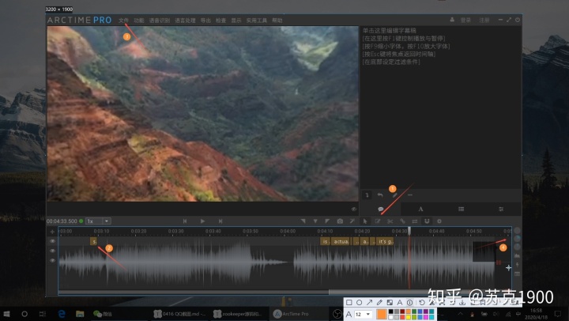The height and width of the screenshot is (321, 569).
Task: Click the minus icon under the draft
Action: pyautogui.click(x=410, y=195)
